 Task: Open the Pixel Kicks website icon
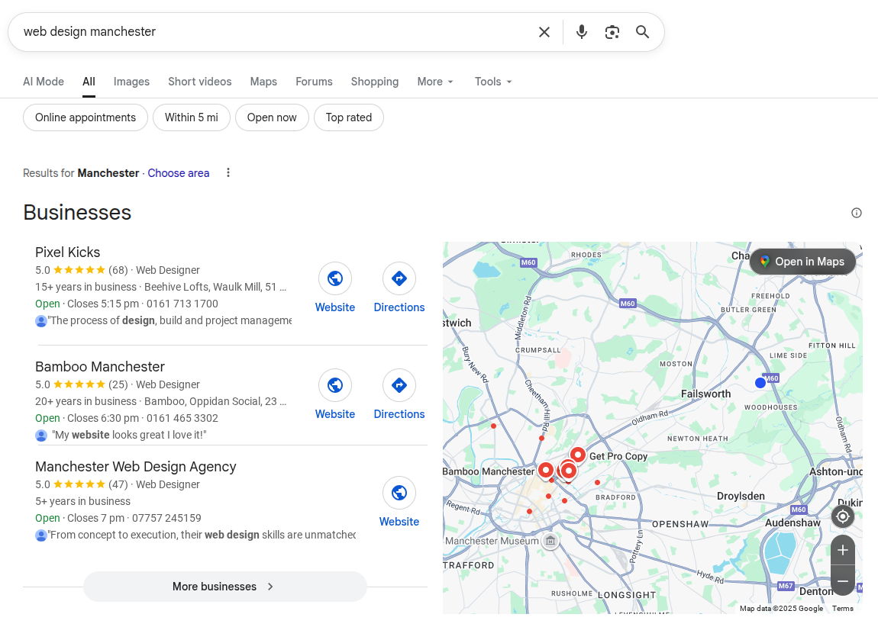335,279
